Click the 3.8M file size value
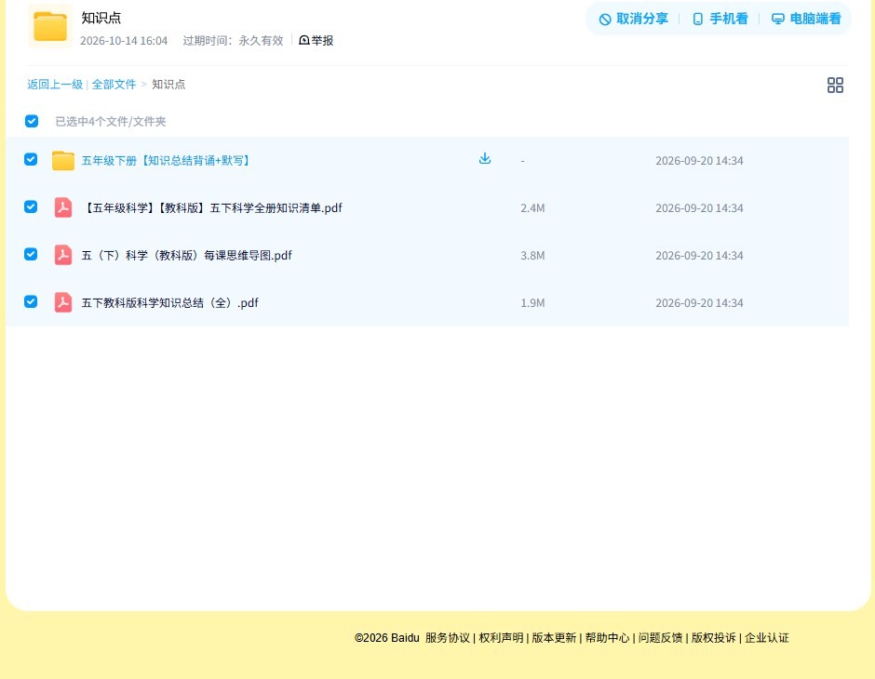Image resolution: width=875 pixels, height=679 pixels. click(532, 256)
